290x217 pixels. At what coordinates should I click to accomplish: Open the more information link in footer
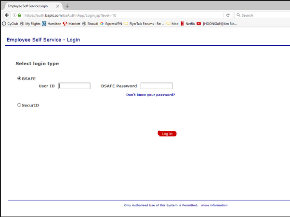click(x=214, y=205)
